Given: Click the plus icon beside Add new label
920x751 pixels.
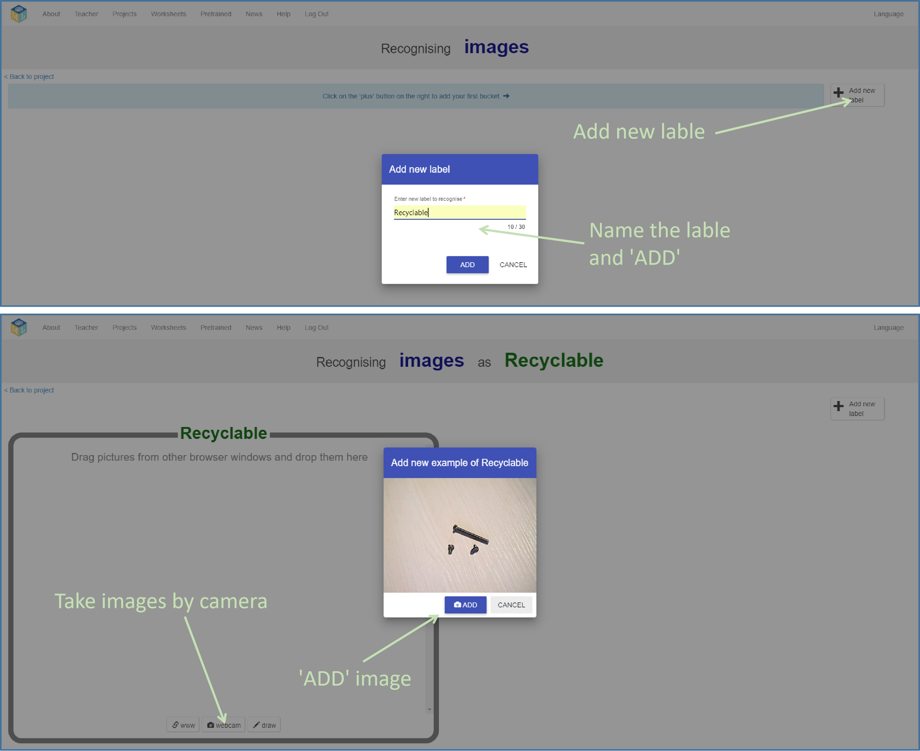Looking at the screenshot, I should point(838,92).
